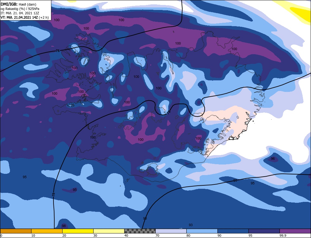Click the "80" legend scale value under the color bar
The height and width of the screenshot is (238, 311).
tap(188, 236)
